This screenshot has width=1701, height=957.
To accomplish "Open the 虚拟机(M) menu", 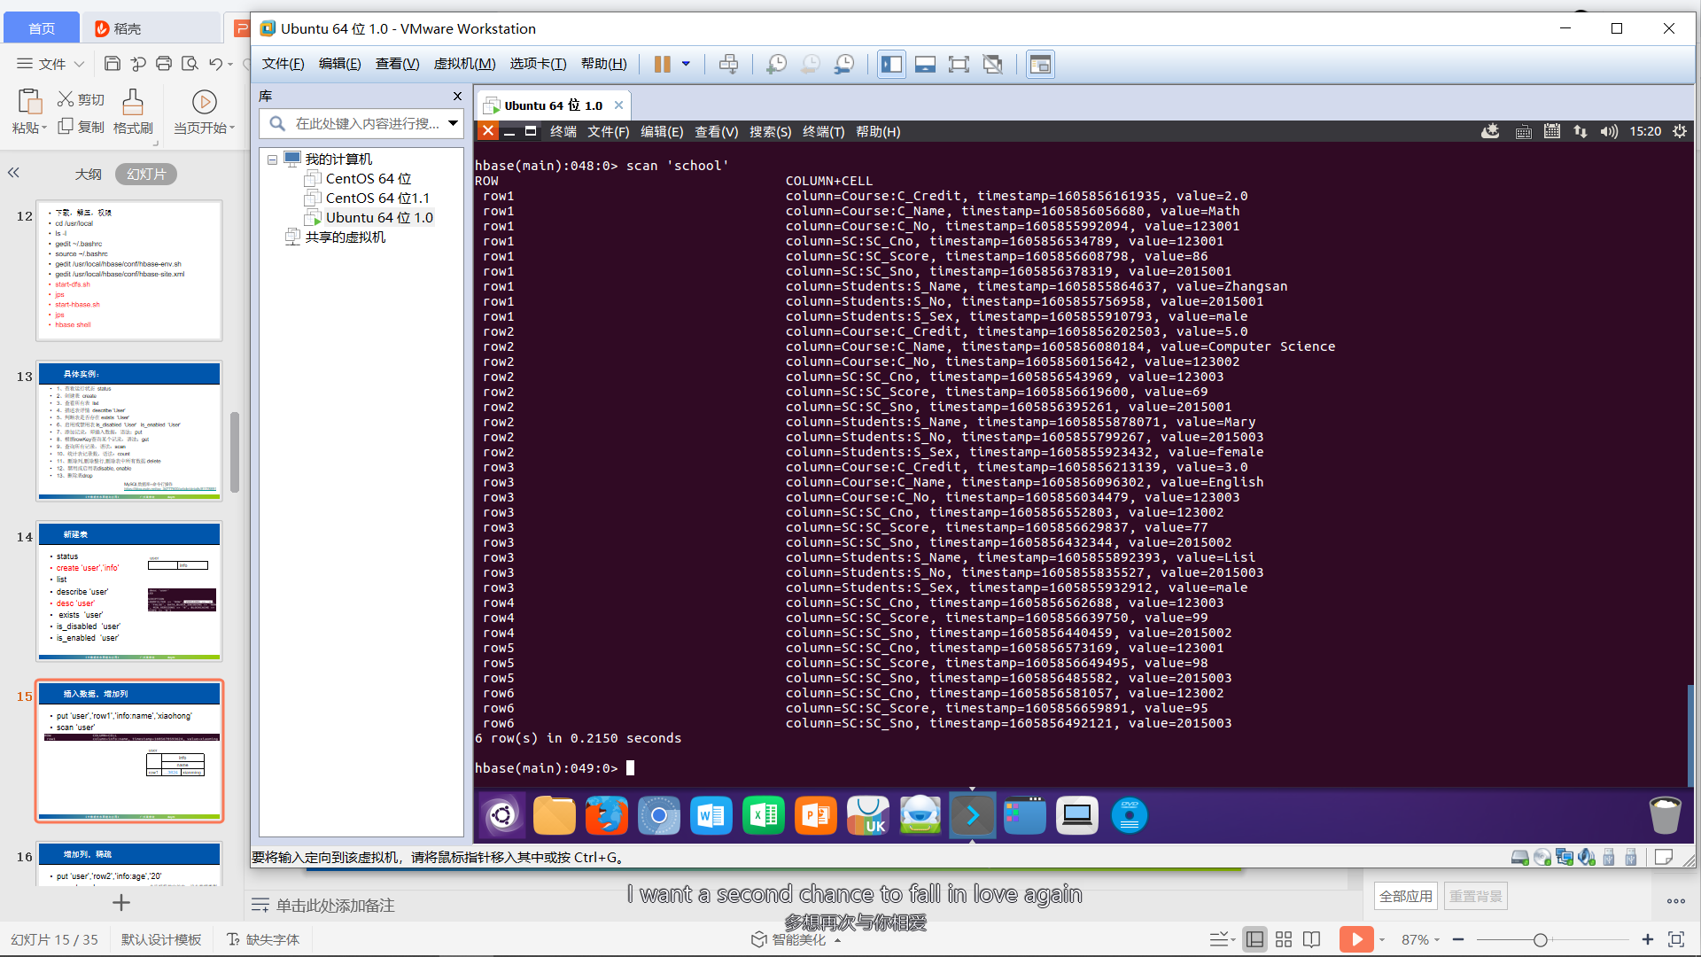I will coord(464,64).
